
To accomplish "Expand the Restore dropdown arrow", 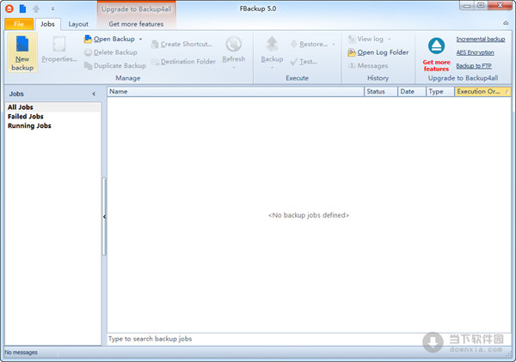I will pyautogui.click(x=334, y=44).
